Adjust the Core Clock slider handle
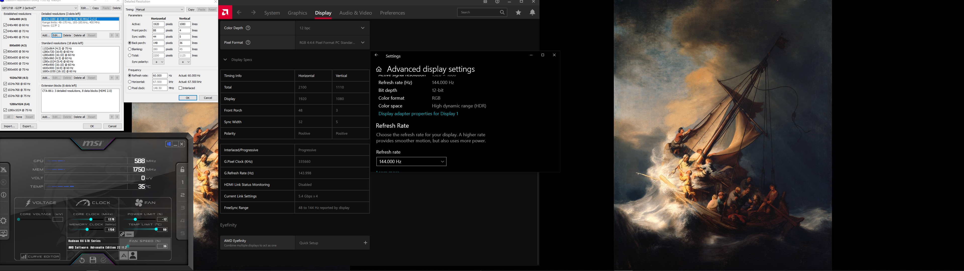 91,219
